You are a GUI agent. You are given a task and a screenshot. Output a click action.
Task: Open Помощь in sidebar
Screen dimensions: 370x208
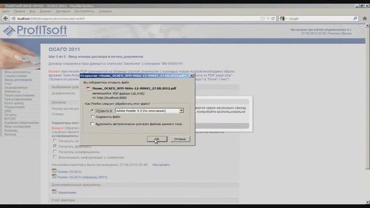pos(11,131)
